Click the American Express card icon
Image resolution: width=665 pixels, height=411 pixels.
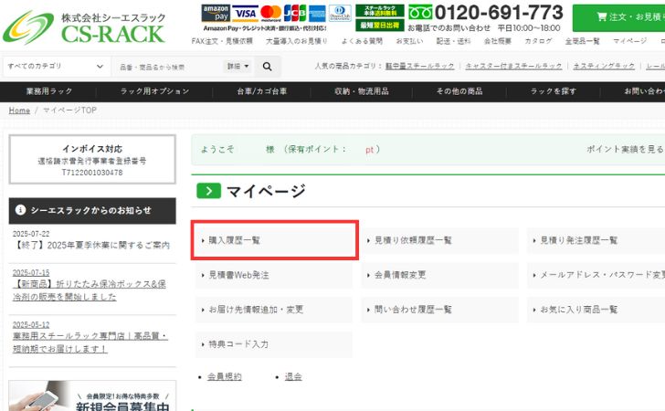pyautogui.click(x=317, y=14)
